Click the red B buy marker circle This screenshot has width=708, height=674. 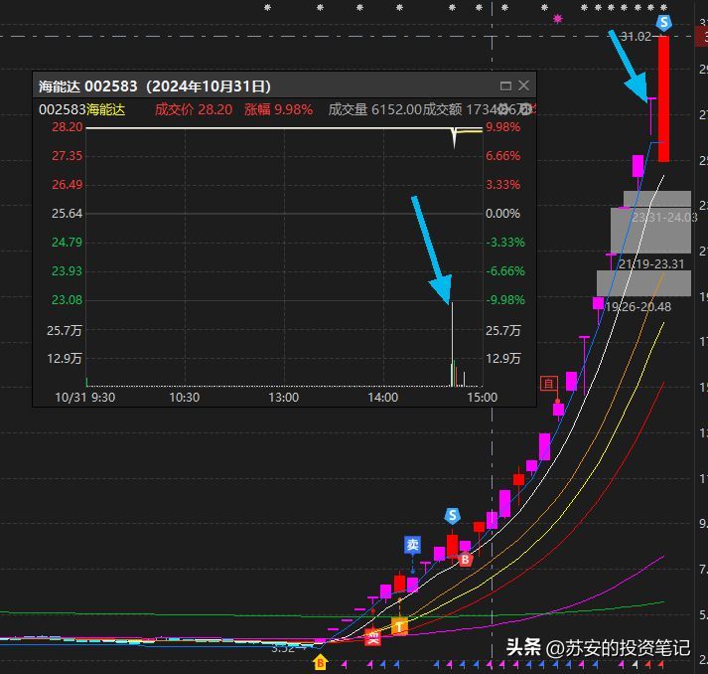point(465,560)
